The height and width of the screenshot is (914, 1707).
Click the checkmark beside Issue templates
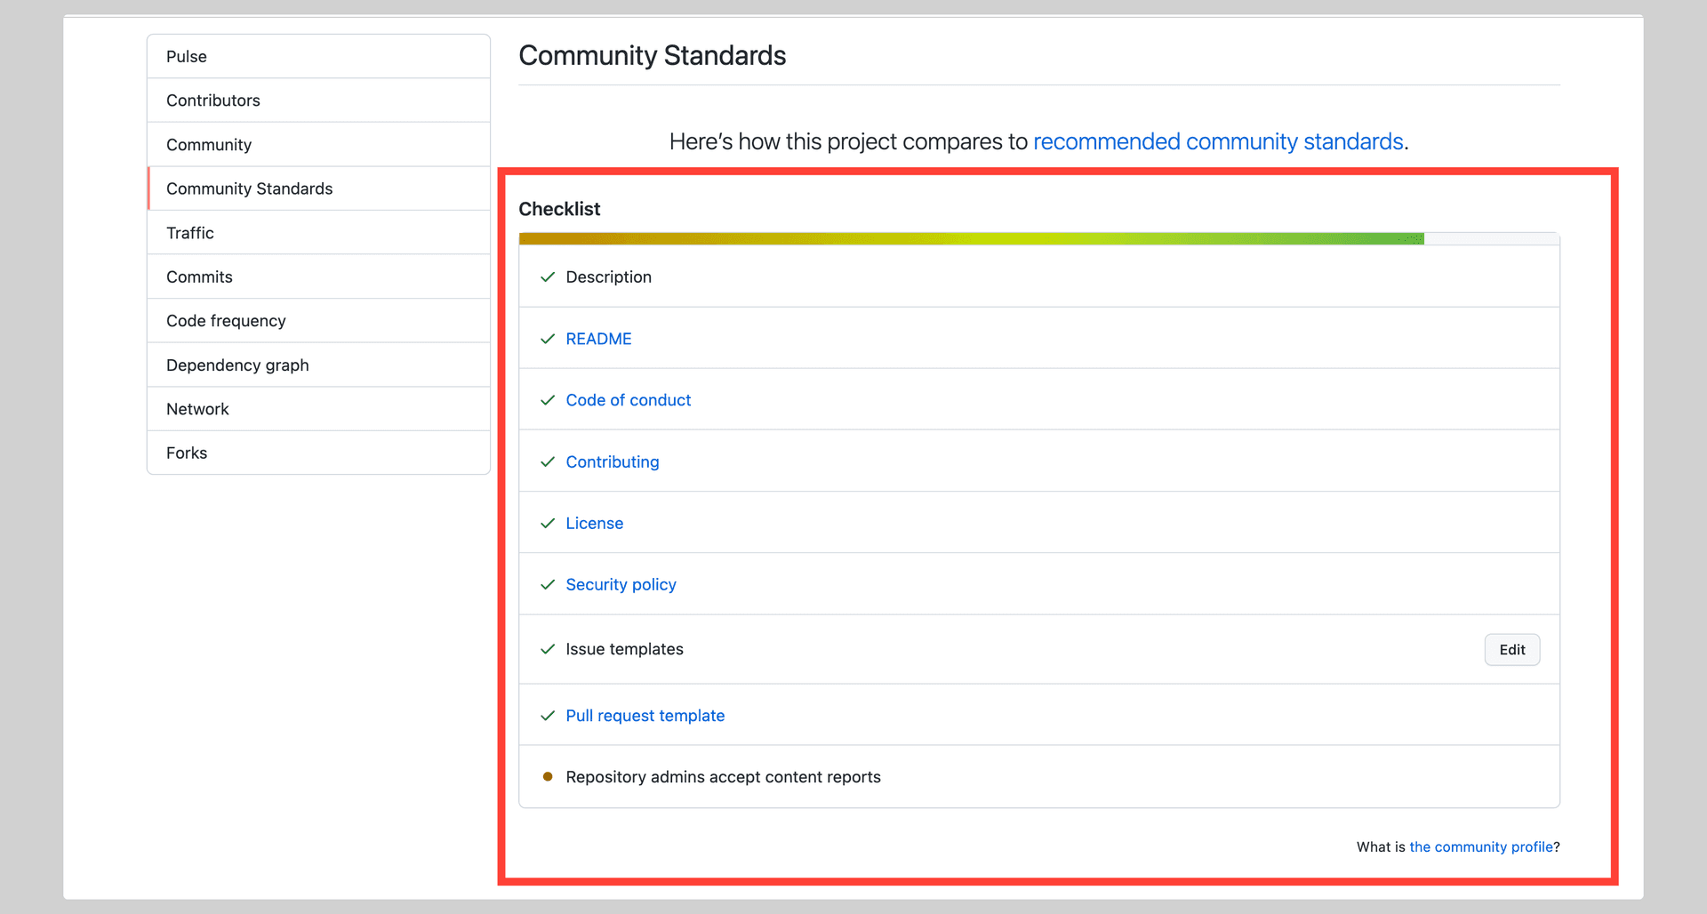point(548,649)
